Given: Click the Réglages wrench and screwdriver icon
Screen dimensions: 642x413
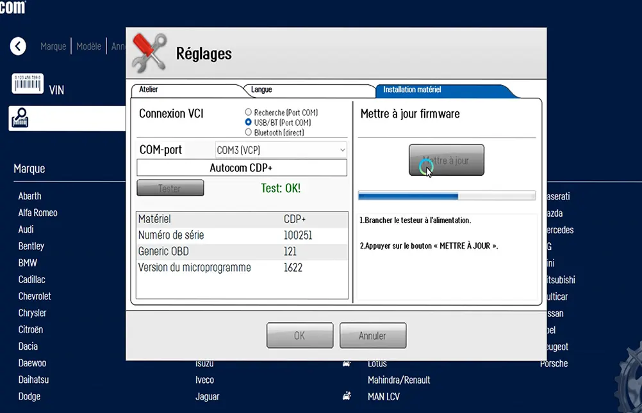Looking at the screenshot, I should 149,53.
